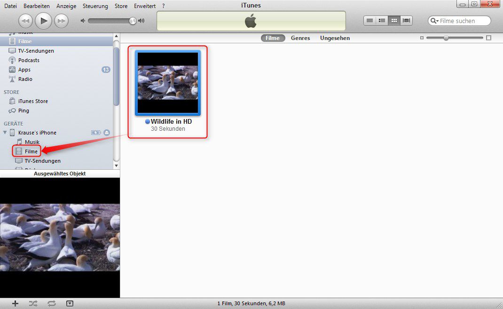Show the Ungesehen movies tab
This screenshot has width=503, height=309.
click(335, 38)
